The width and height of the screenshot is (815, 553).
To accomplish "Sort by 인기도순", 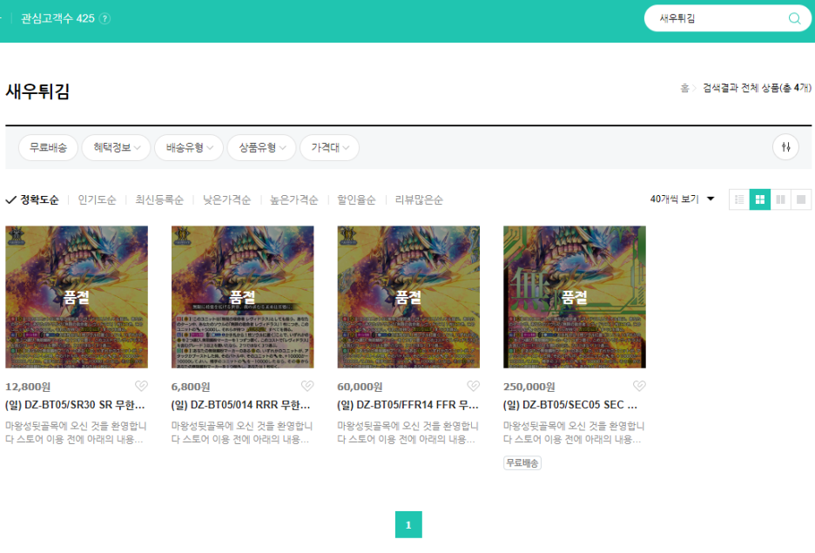I will pyautogui.click(x=98, y=199).
